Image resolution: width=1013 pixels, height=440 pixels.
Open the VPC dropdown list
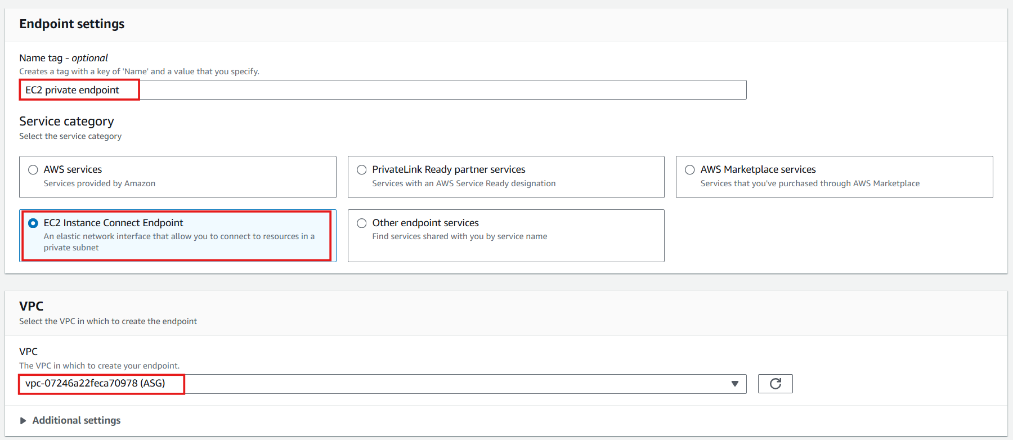(383, 384)
